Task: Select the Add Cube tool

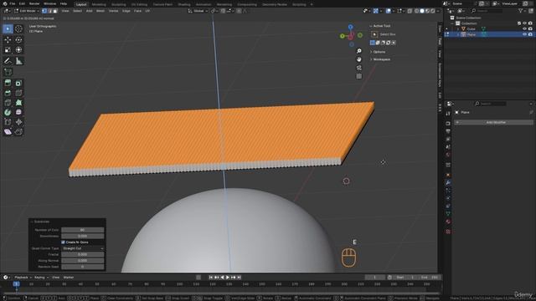Action: (8, 72)
